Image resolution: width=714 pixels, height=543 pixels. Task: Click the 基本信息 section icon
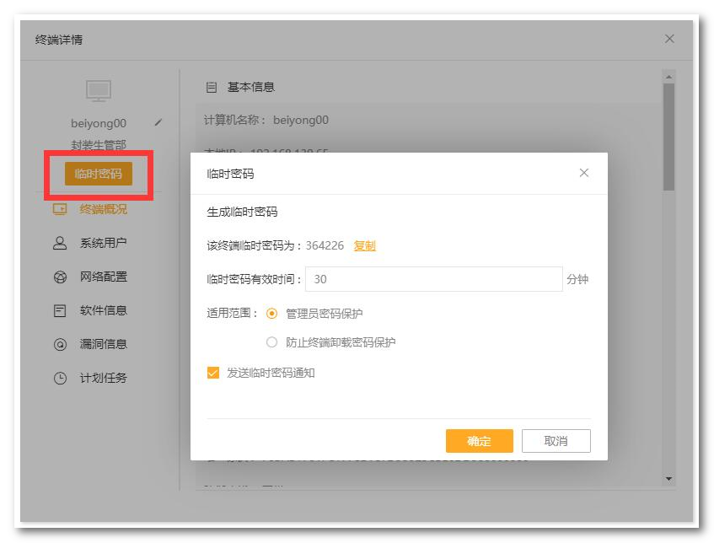(x=212, y=87)
